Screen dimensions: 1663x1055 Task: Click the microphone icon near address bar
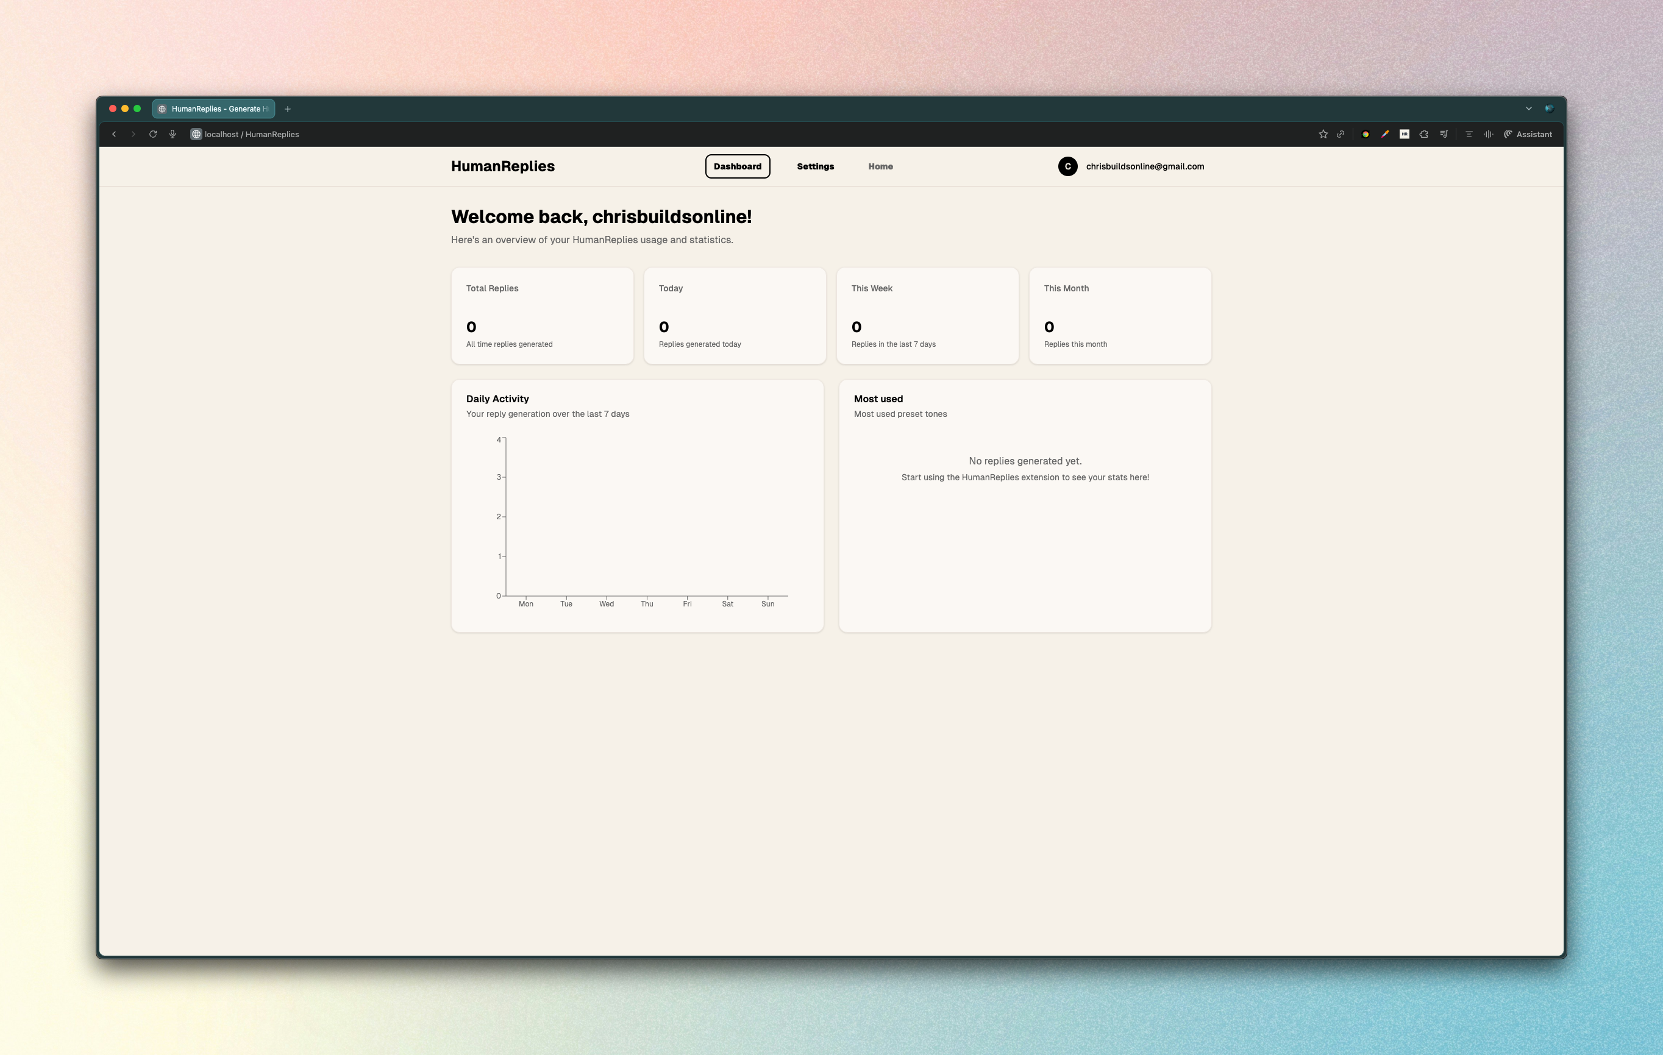click(173, 135)
